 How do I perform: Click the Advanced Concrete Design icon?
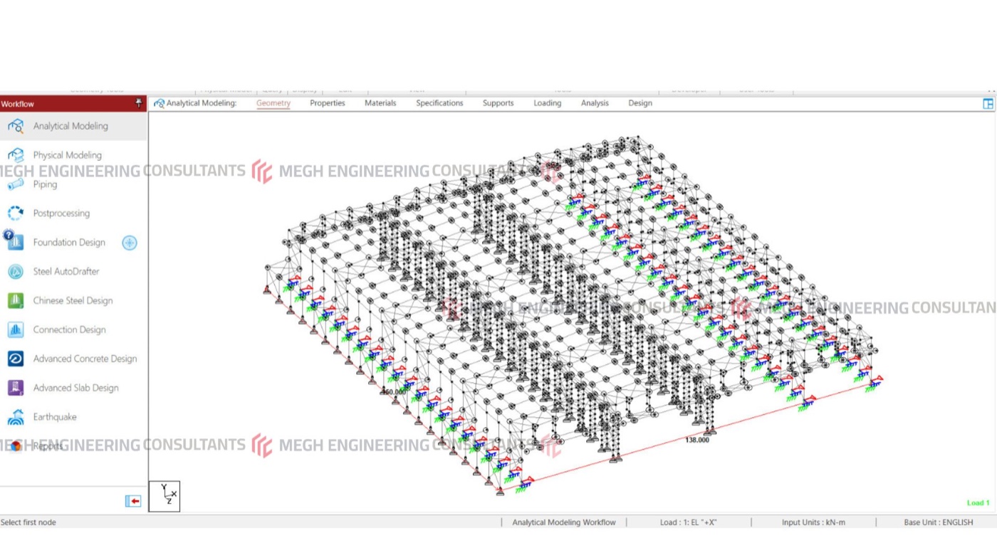(x=16, y=359)
